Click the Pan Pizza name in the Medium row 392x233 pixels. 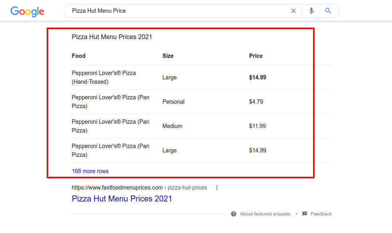point(110,126)
